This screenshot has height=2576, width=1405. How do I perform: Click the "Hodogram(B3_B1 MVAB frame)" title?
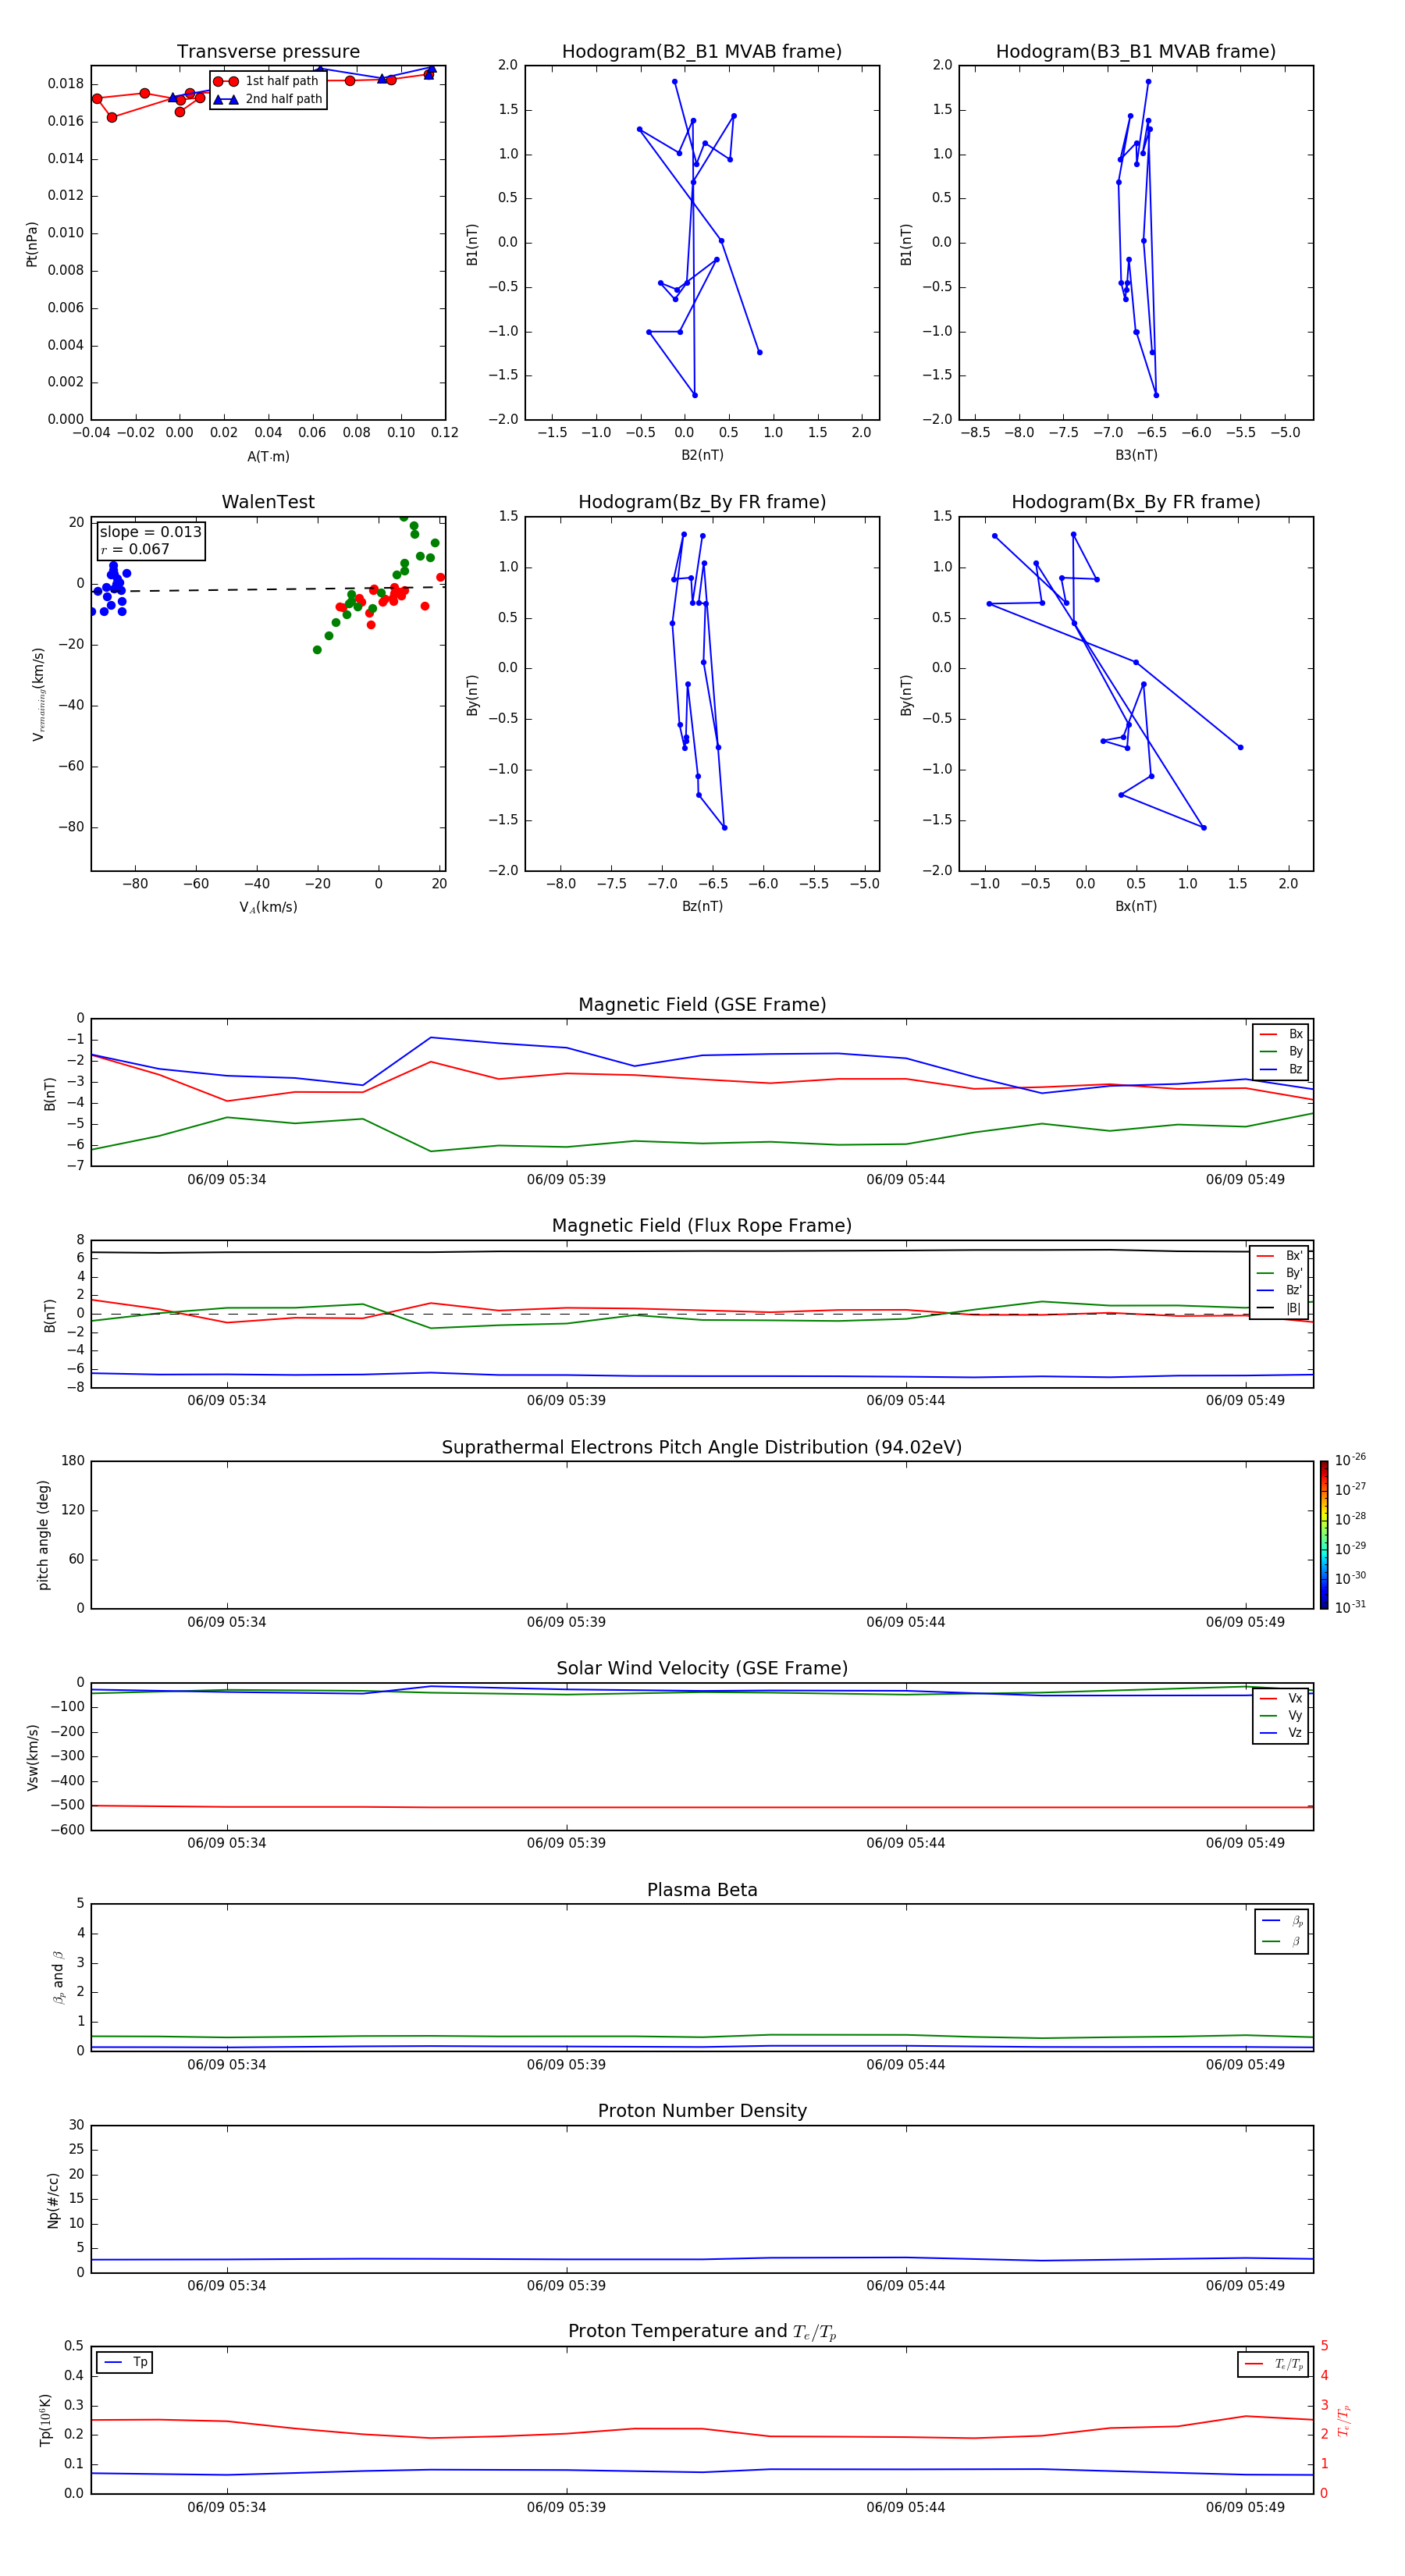click(1136, 52)
